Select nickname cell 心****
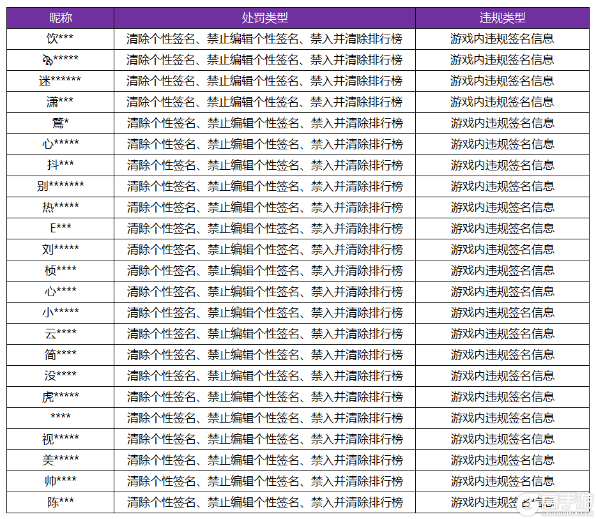The image size is (596, 519). click(60, 292)
